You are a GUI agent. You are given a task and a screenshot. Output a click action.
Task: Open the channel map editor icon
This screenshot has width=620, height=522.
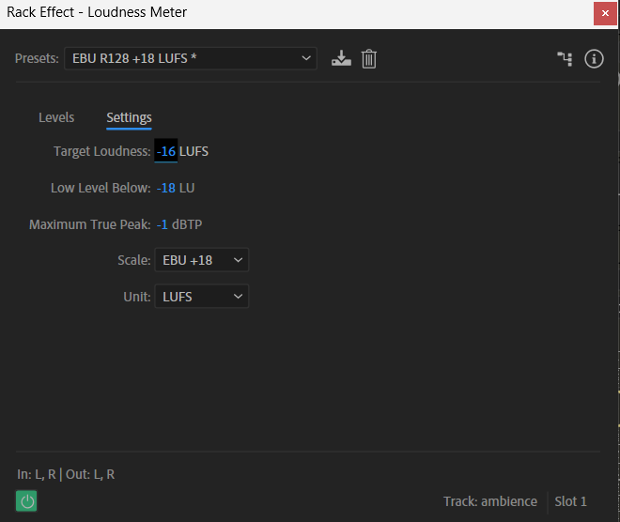point(565,59)
